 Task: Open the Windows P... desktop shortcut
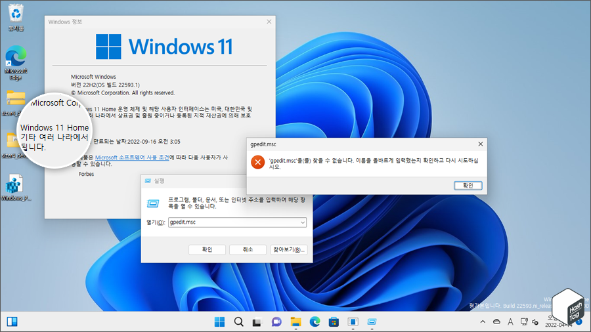(16, 187)
